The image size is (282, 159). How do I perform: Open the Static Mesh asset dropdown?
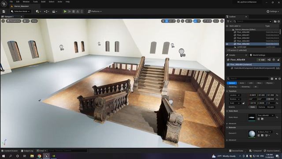(x=265, y=115)
